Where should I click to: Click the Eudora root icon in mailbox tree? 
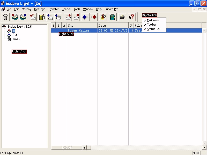click(x=4, y=27)
